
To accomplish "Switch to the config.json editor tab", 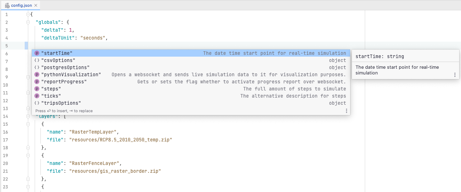I will [x=20, y=5].
